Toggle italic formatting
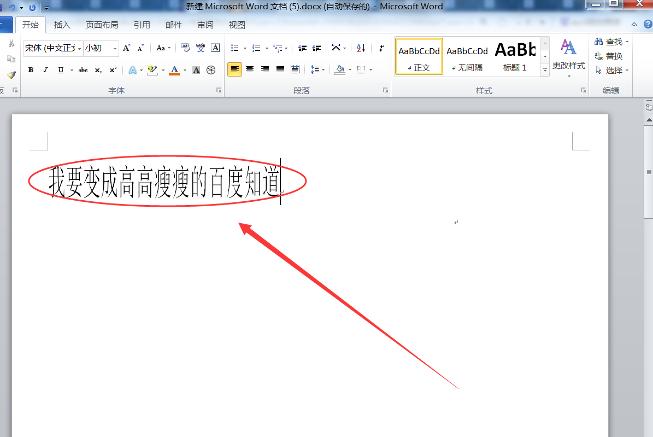653x437 pixels. (45, 70)
